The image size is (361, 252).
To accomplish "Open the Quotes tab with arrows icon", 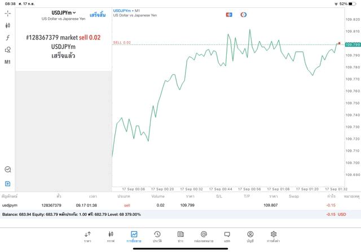I will click(x=87, y=236).
